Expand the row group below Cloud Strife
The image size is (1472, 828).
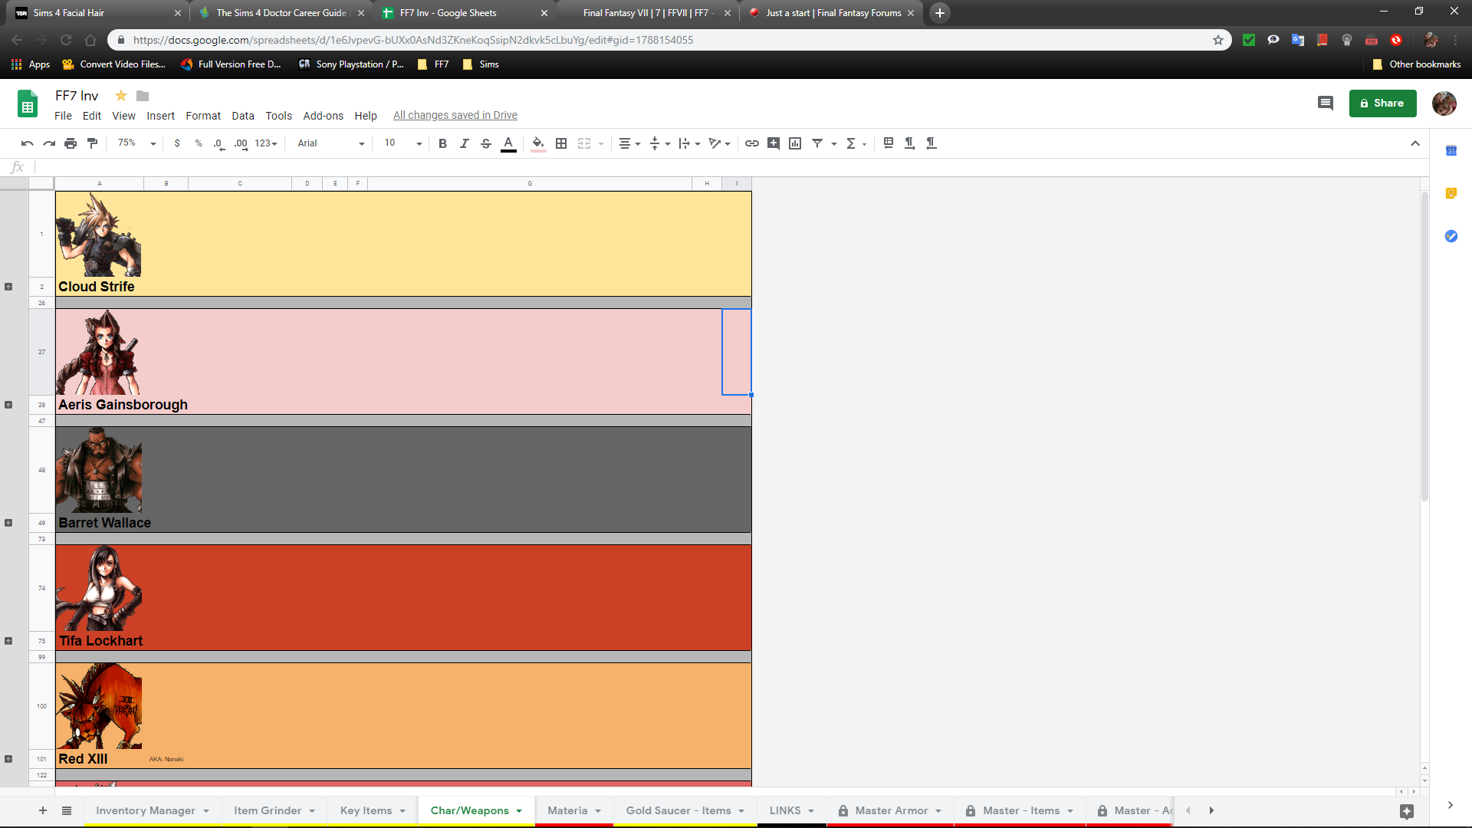(8, 287)
